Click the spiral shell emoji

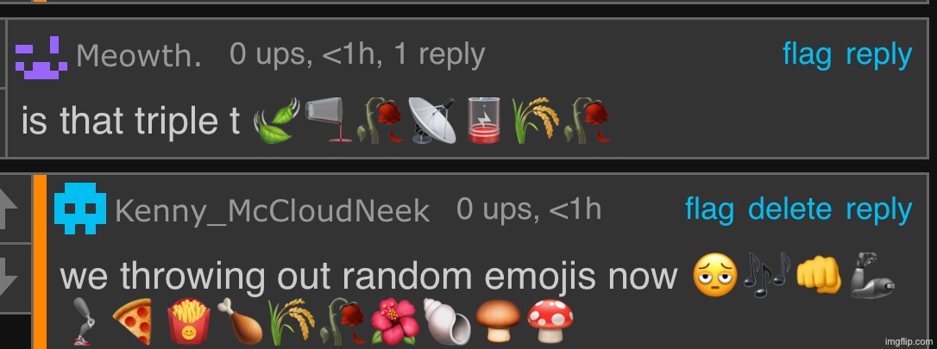click(448, 322)
